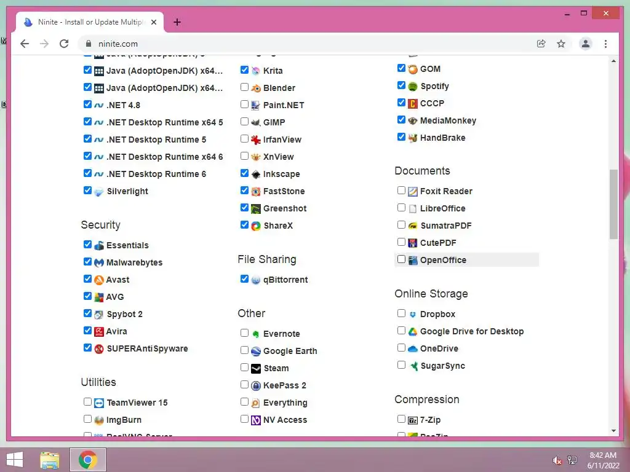Click the Paint.NET icon
This screenshot has height=472, width=630.
(x=255, y=106)
